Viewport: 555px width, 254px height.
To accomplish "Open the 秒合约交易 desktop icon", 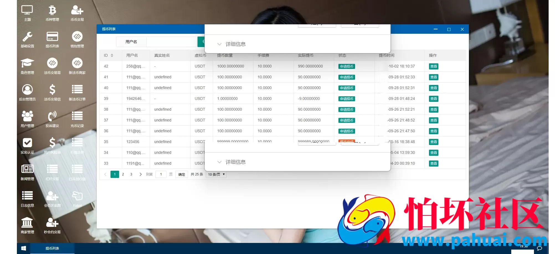I will click(x=52, y=226).
